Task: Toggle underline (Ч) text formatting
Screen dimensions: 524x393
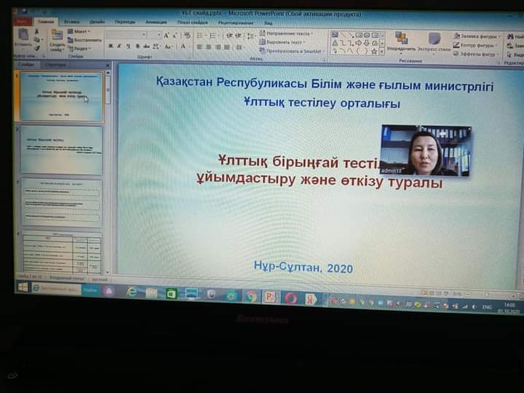Action: click(x=129, y=47)
